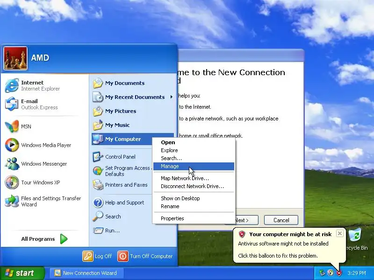
Task: Open the My Pictures folder icon
Action: tap(98, 111)
